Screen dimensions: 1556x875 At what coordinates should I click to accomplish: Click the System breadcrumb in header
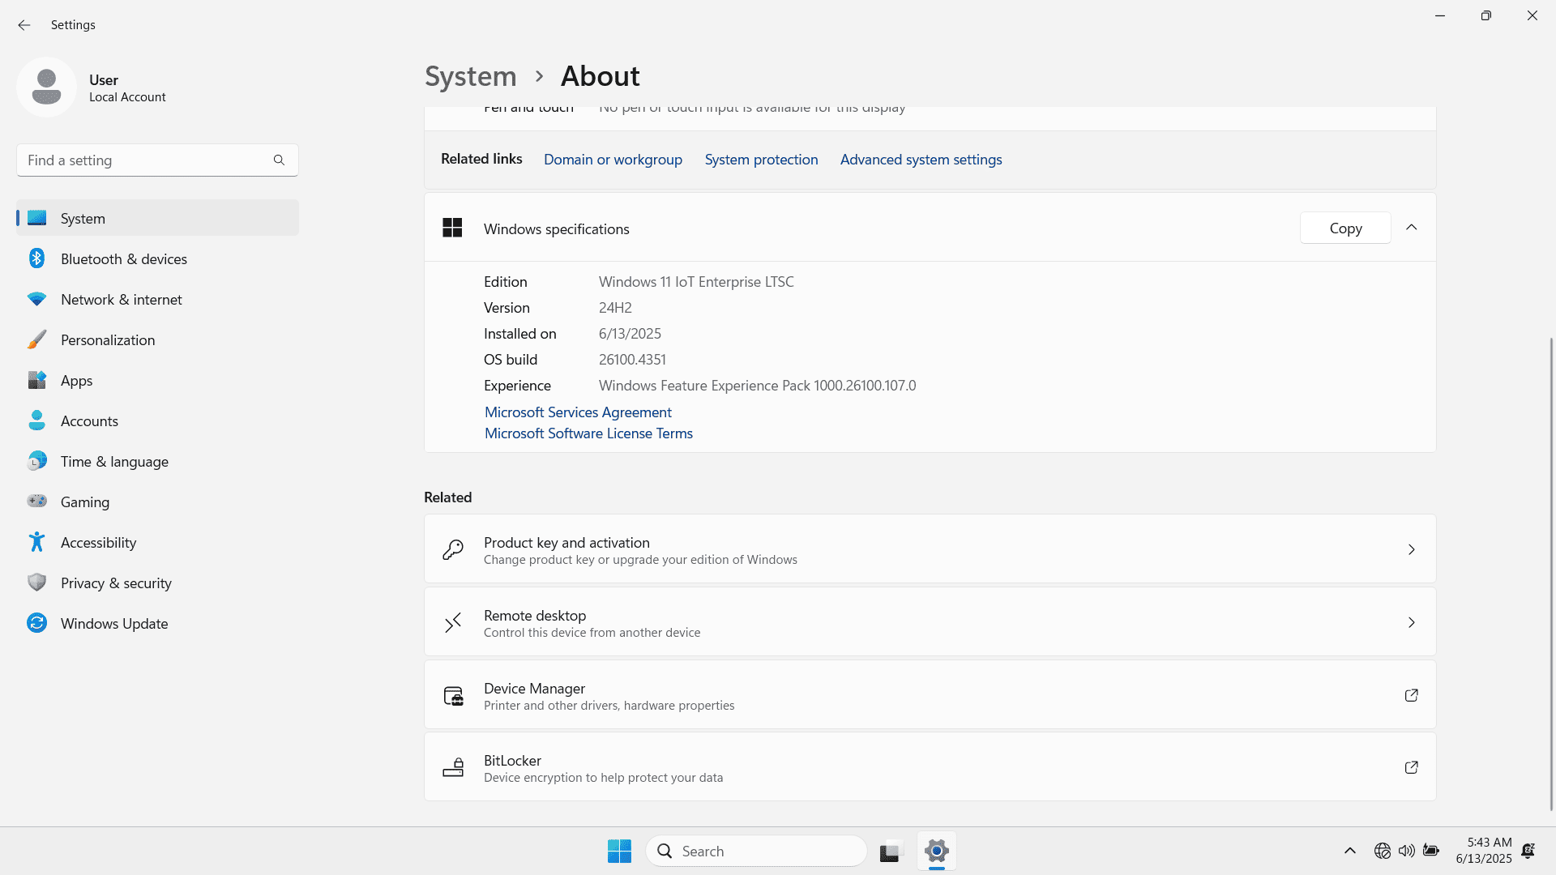470,76
